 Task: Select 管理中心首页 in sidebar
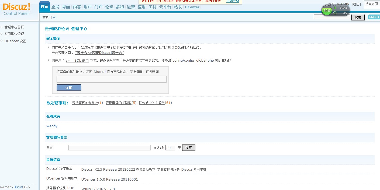point(14,27)
